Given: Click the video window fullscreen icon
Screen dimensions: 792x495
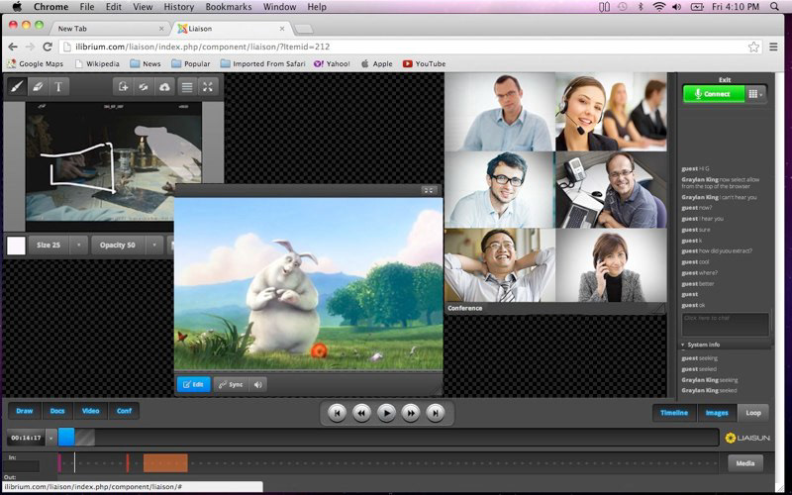Looking at the screenshot, I should [429, 190].
